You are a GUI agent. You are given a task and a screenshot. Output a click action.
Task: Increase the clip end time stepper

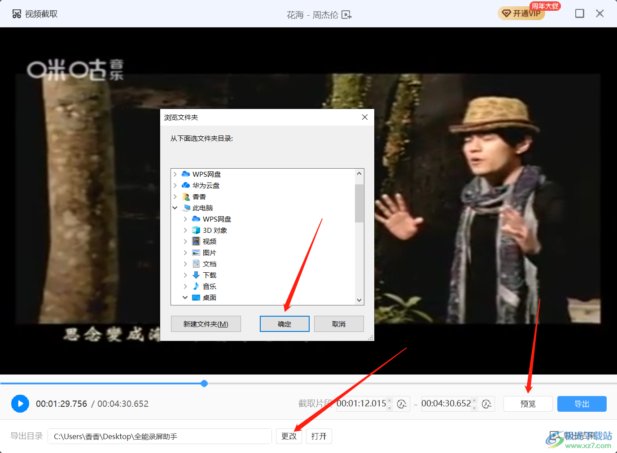pos(474,401)
